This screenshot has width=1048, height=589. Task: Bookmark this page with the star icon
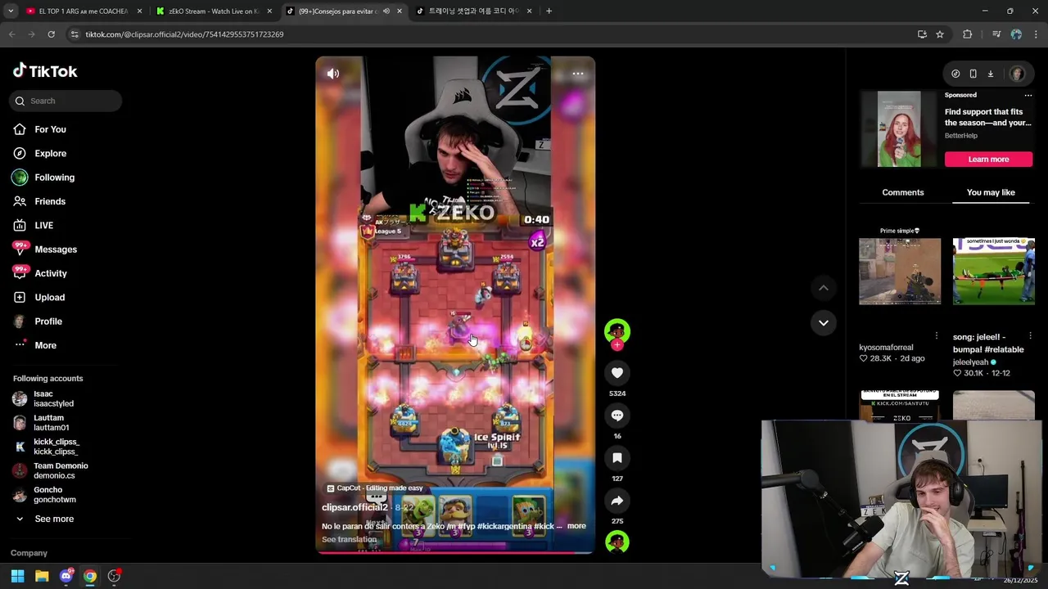(940, 34)
